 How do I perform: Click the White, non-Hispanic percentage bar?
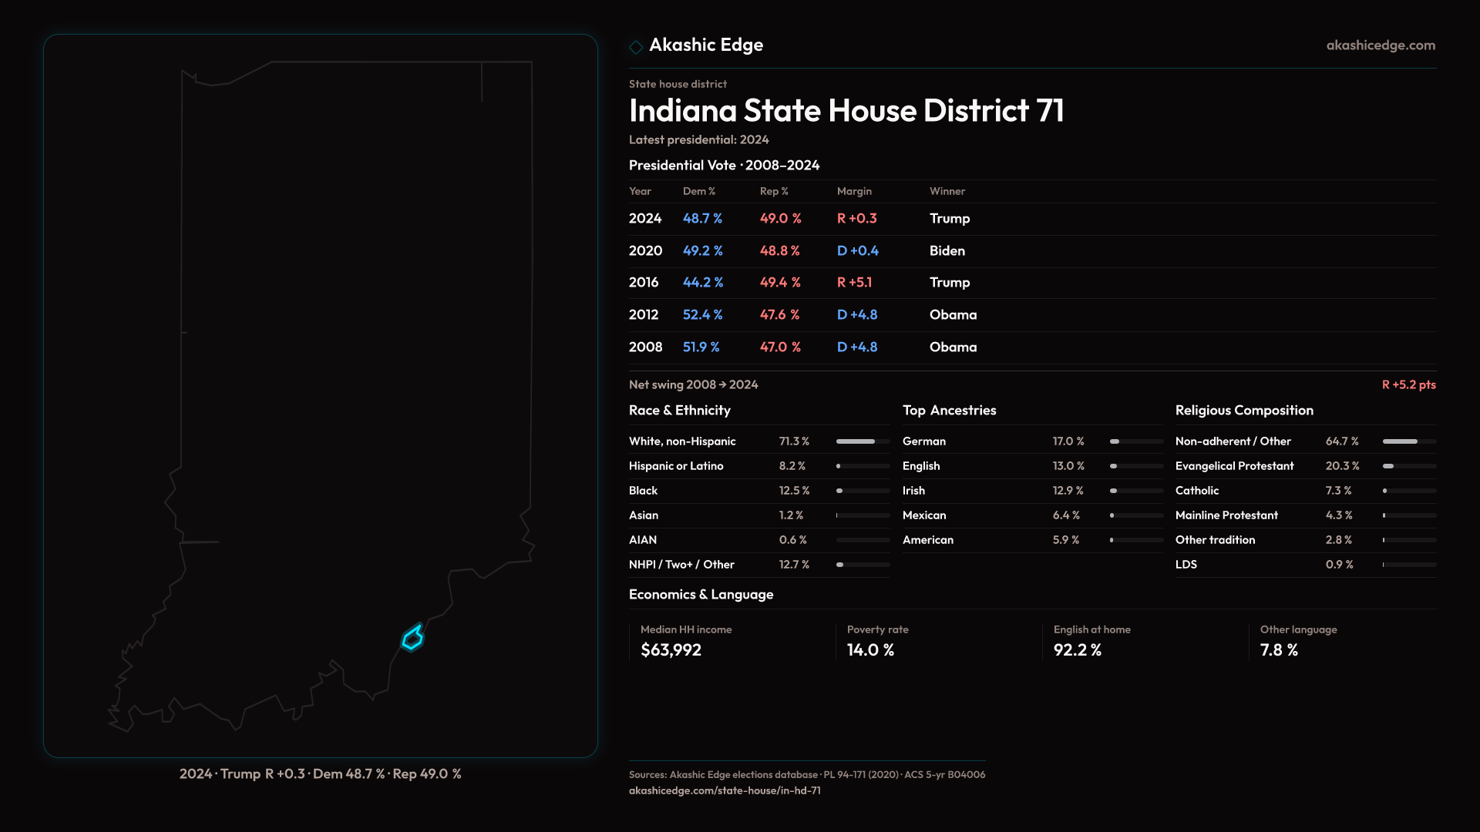862,441
